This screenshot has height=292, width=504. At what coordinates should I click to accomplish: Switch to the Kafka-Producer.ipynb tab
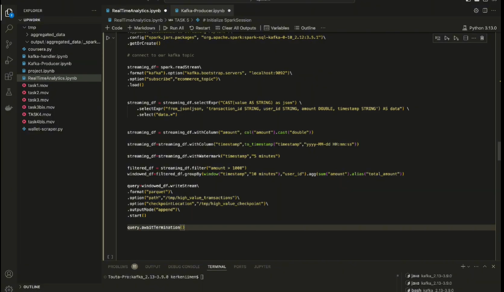tap(202, 10)
